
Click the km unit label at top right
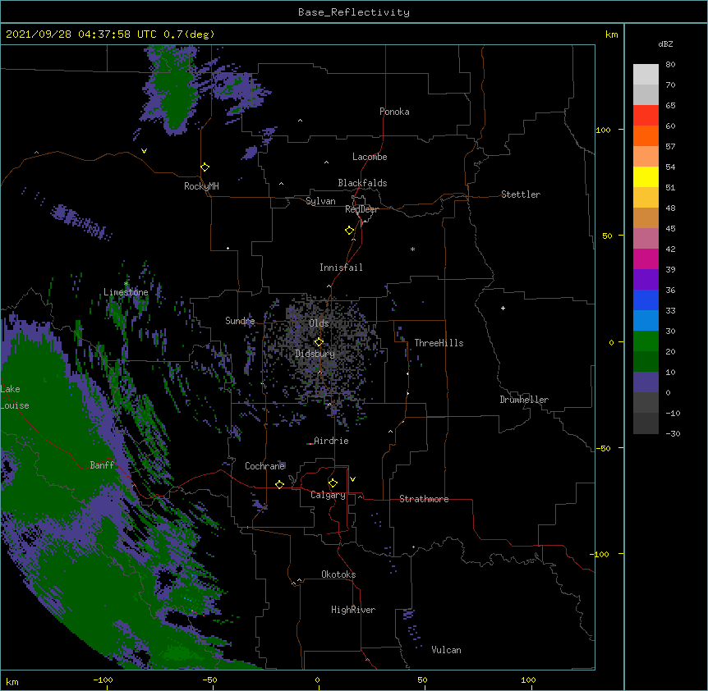pos(611,34)
